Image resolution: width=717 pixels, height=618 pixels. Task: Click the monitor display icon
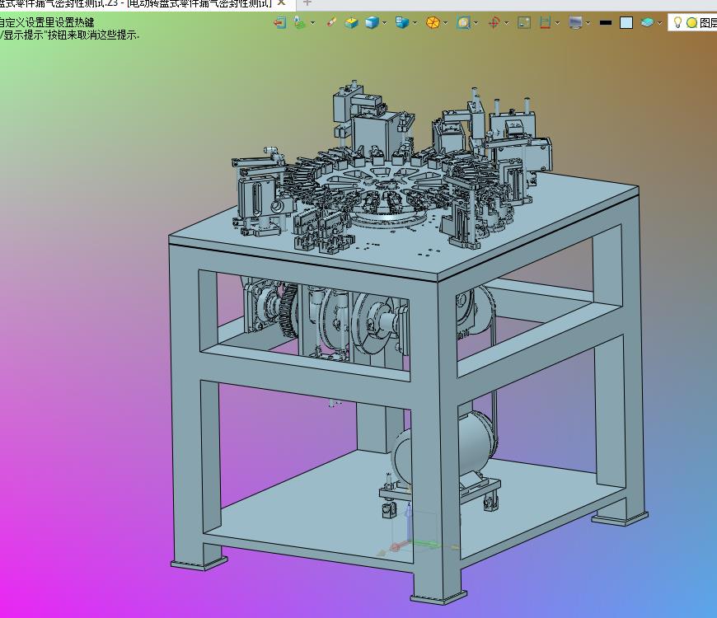[575, 22]
